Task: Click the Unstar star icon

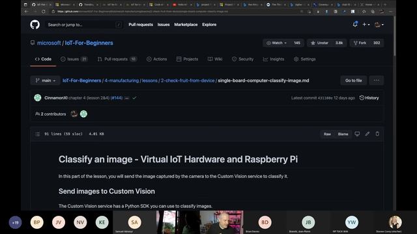Action: [x=313, y=43]
